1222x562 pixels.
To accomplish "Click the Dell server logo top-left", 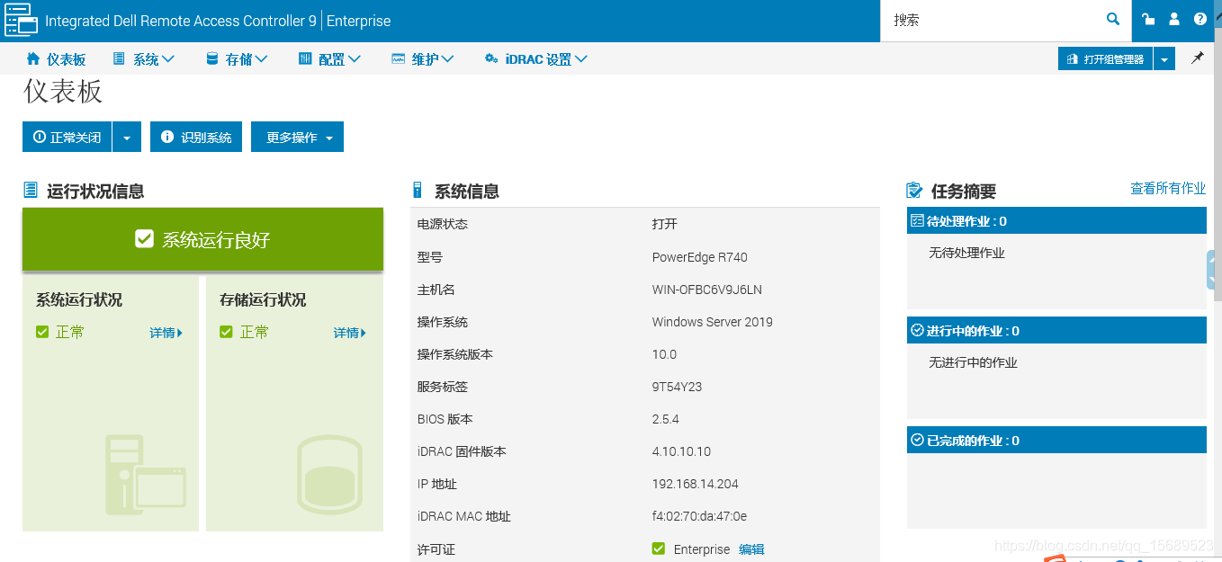I will click(x=22, y=20).
